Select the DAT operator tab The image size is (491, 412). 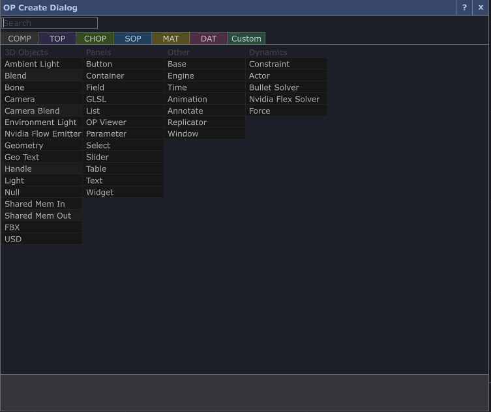pos(209,38)
